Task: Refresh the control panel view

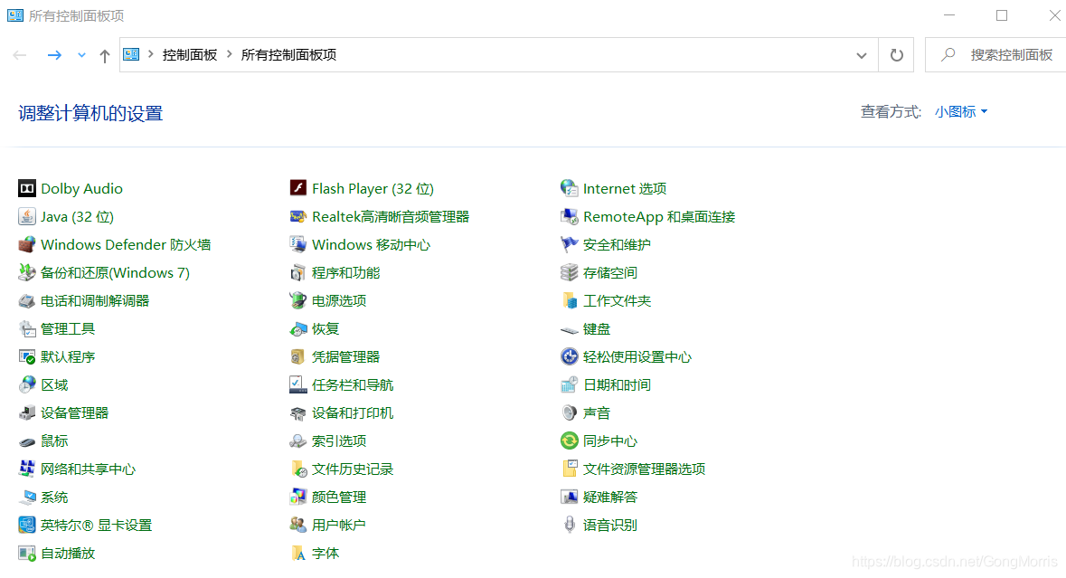Action: [897, 55]
